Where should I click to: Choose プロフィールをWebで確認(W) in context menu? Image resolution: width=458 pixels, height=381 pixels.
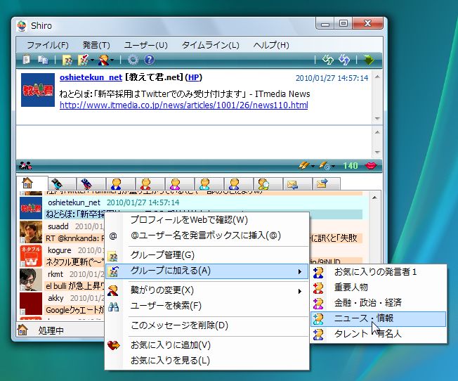(x=207, y=219)
